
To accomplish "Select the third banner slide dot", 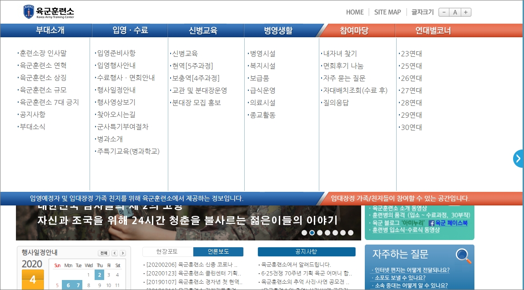I will point(319,233).
